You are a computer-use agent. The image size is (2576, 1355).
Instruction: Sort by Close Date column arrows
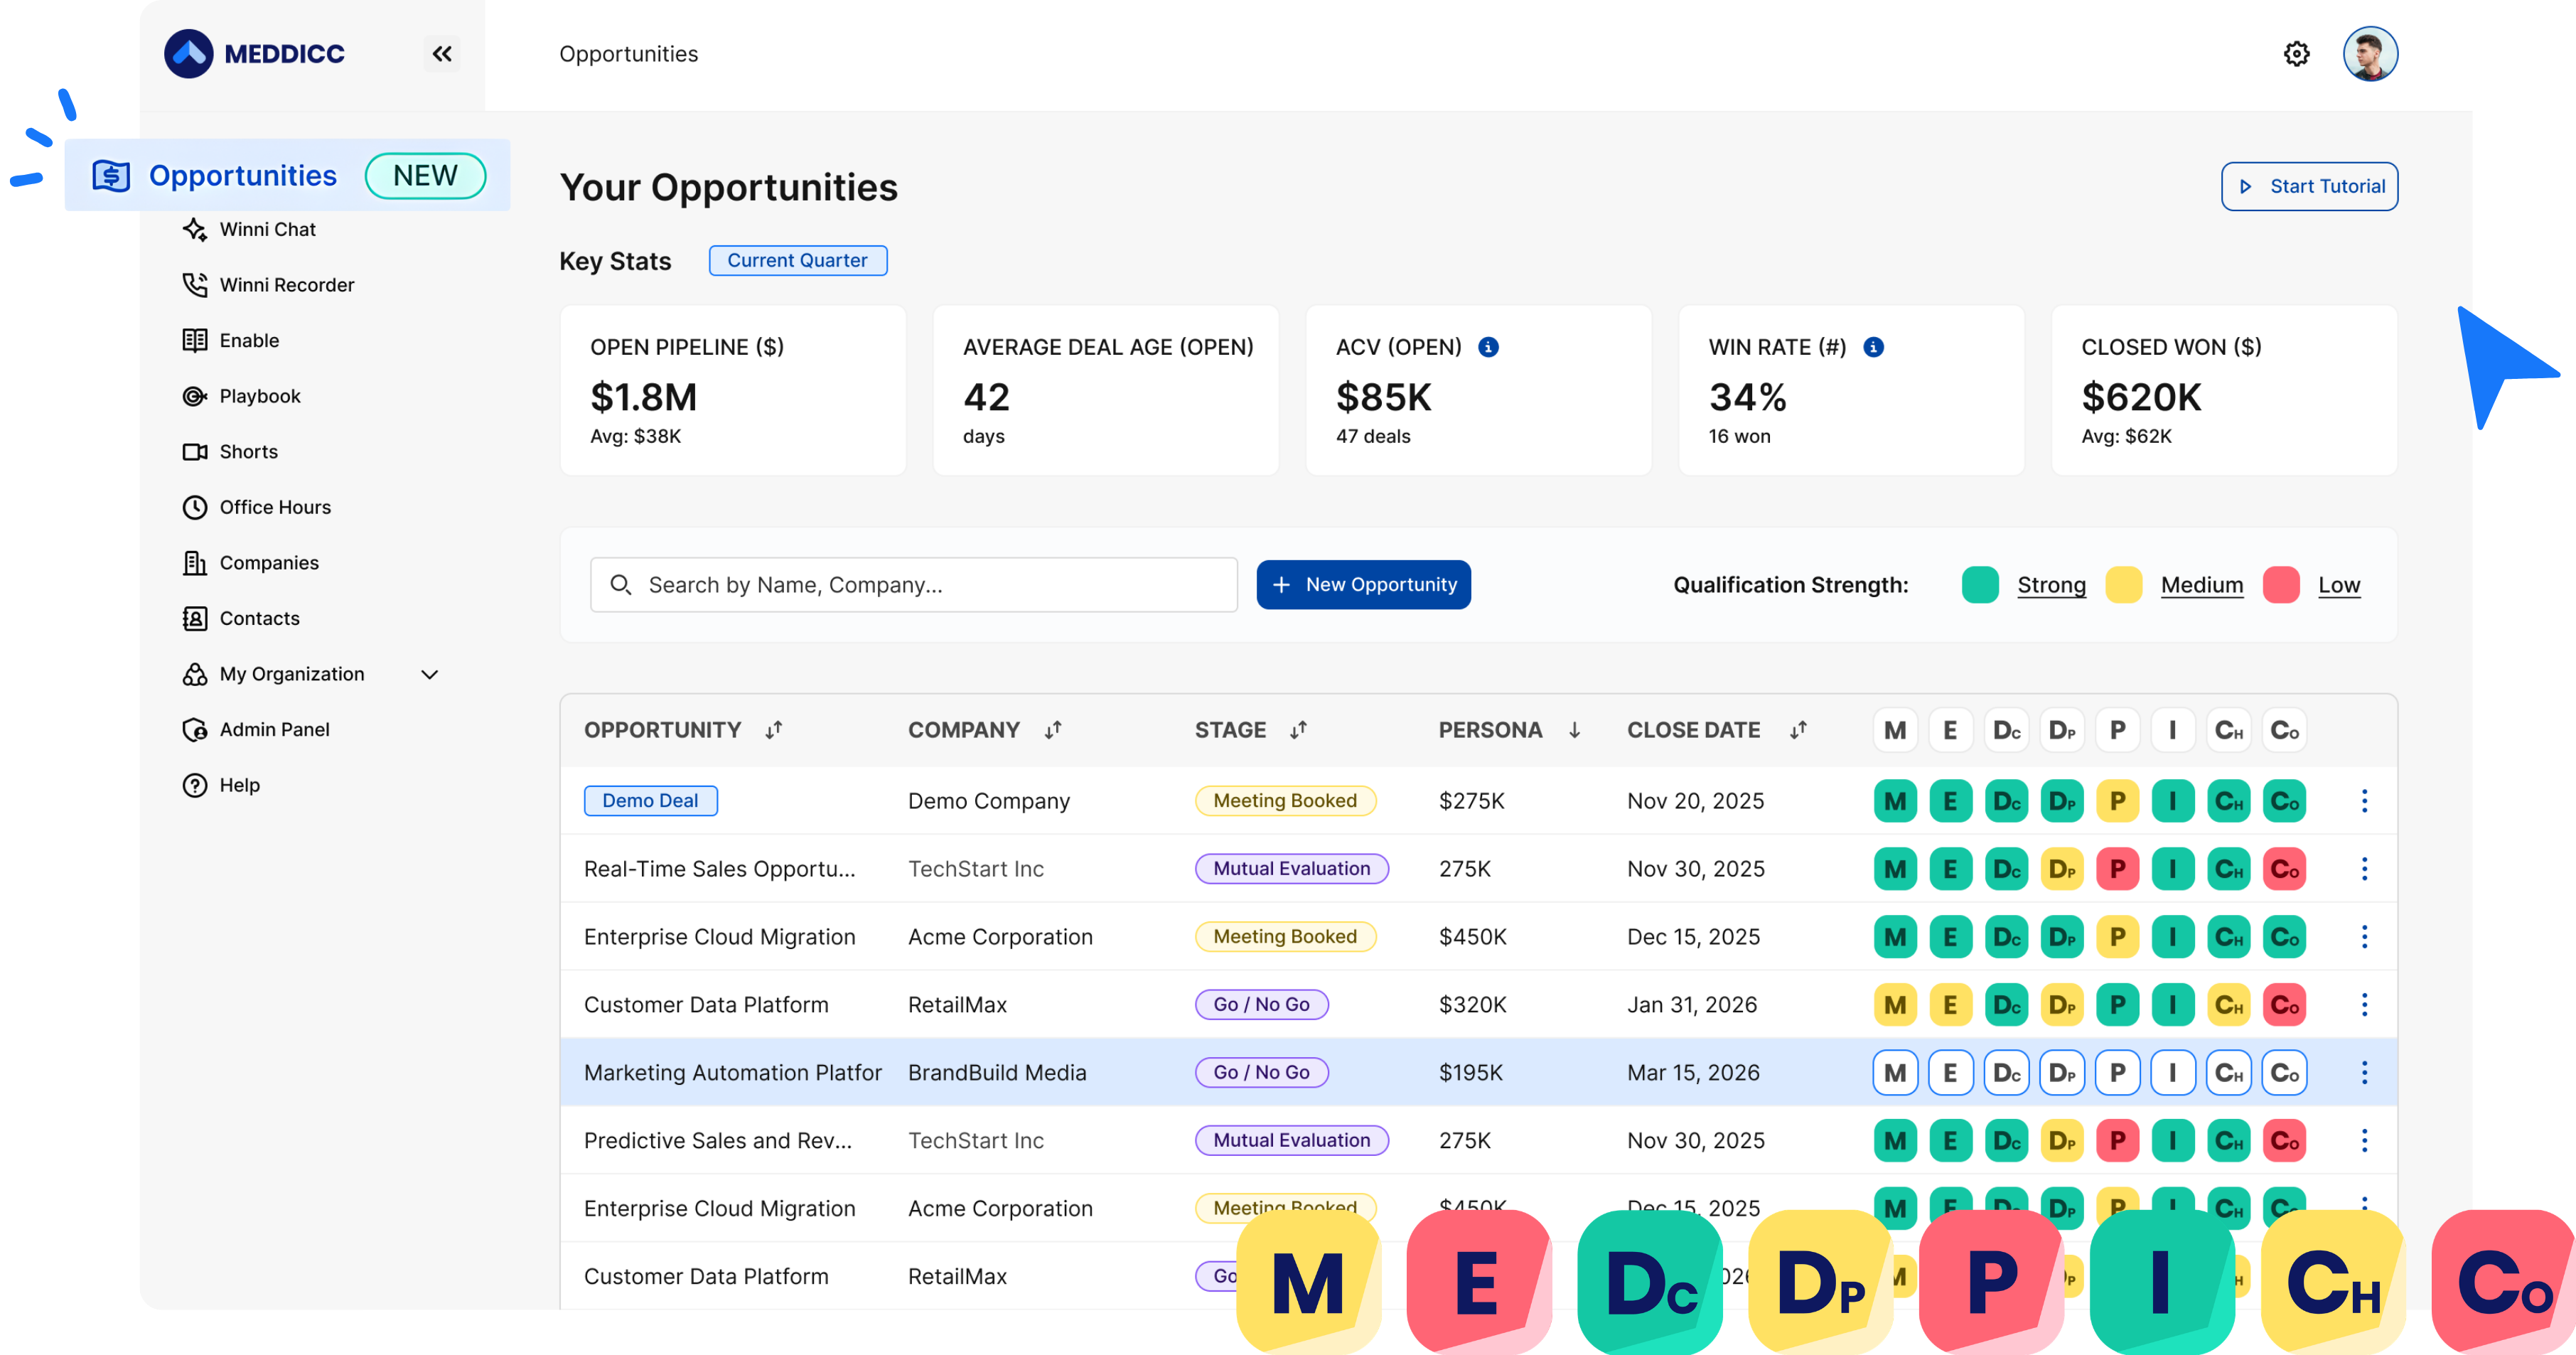[x=1798, y=731]
